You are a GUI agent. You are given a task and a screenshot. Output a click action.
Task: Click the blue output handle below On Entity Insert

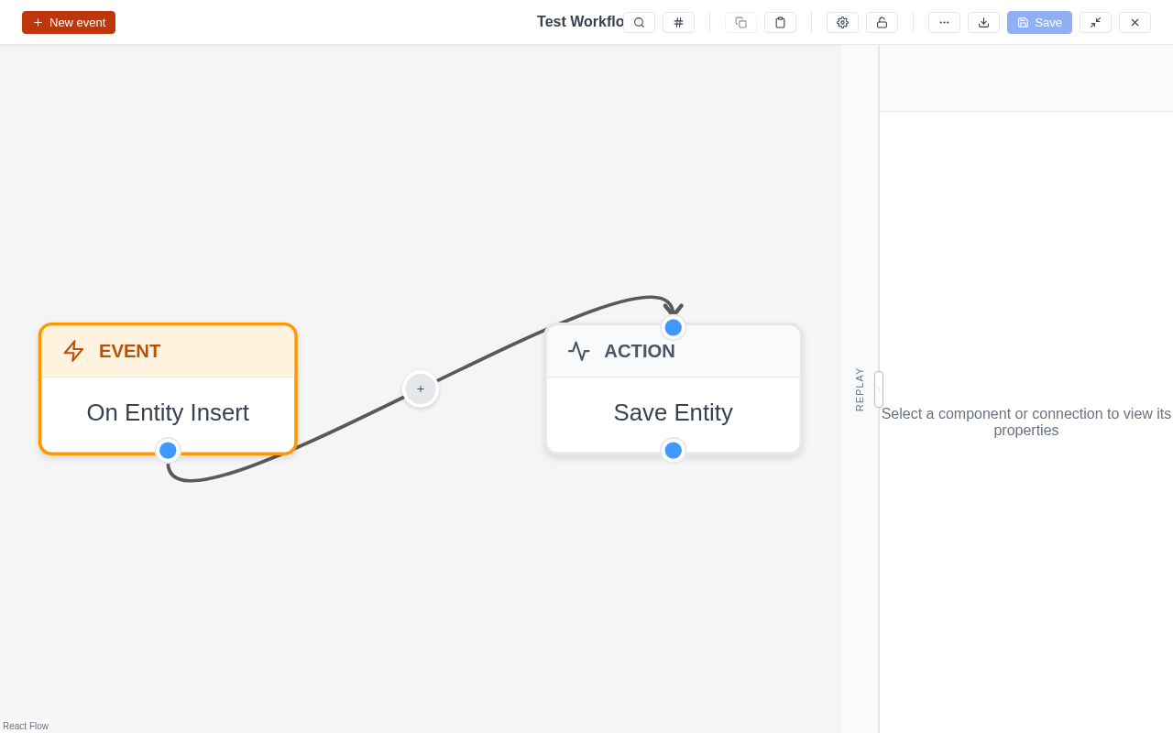(168, 450)
